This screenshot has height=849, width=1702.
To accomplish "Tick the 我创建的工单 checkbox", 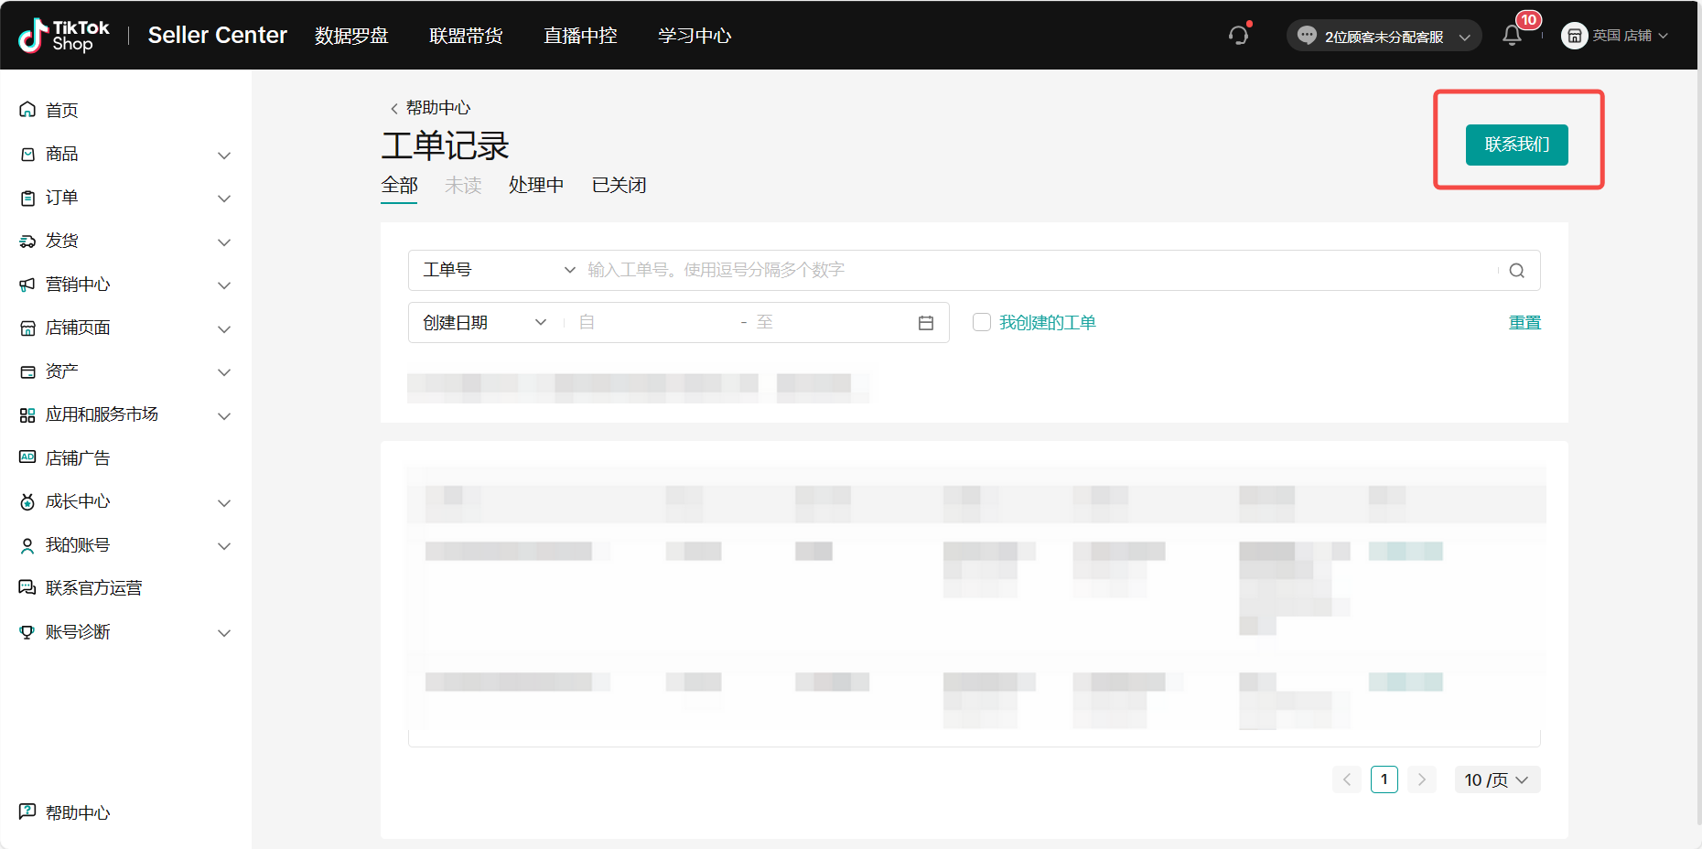I will [982, 323].
